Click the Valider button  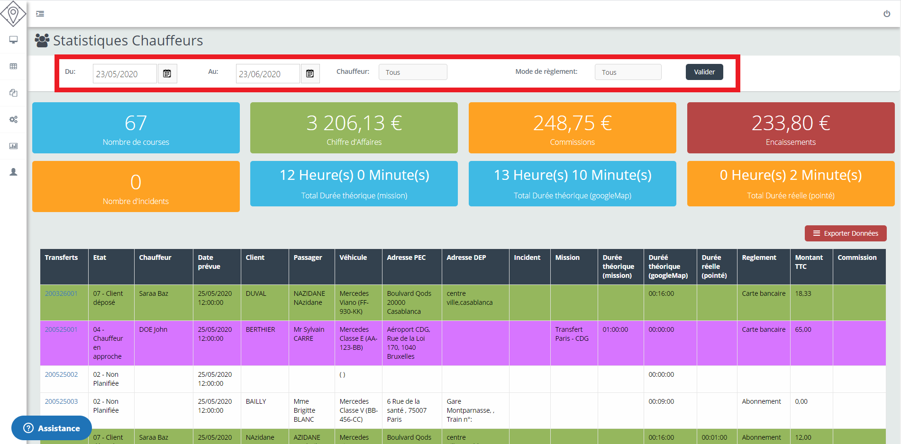[x=704, y=72]
